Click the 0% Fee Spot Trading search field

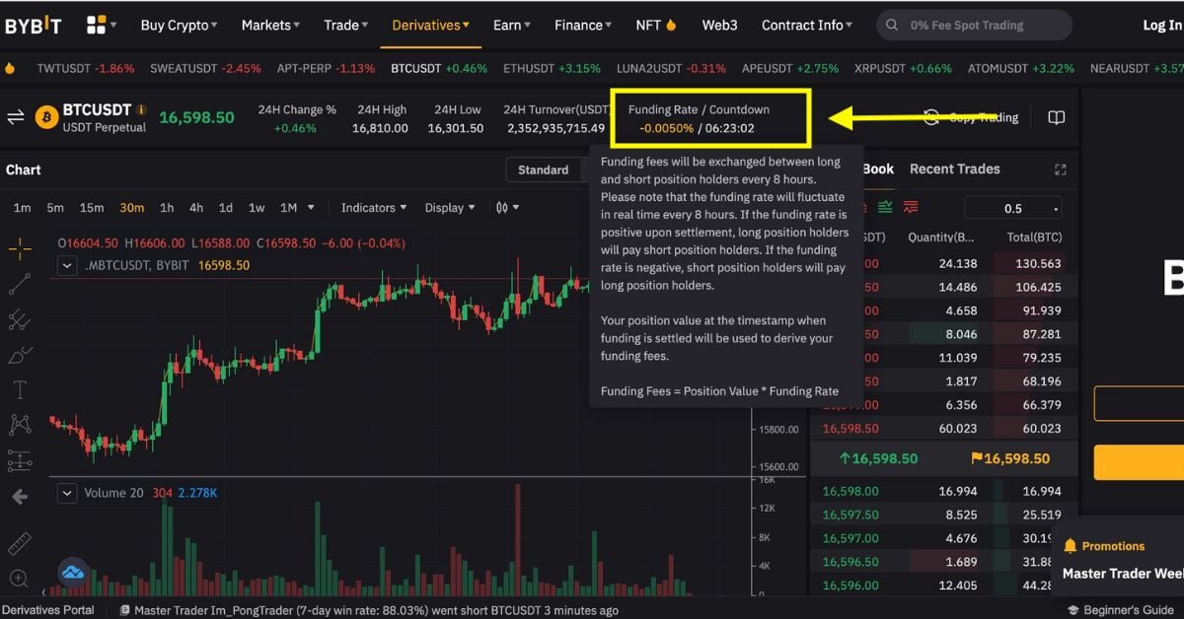(974, 25)
